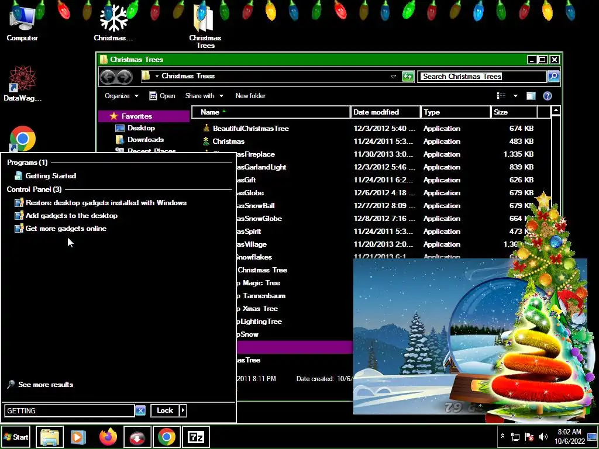This screenshot has height=449, width=599.
Task: Select the file ending in Tannenbaum
Action: [x=261, y=295]
